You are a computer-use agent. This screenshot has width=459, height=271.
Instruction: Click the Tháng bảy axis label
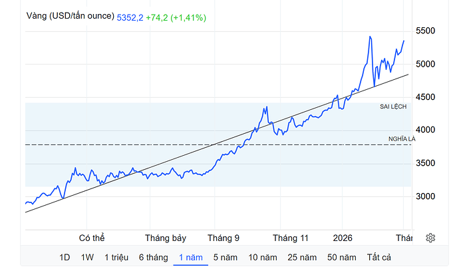coord(165,238)
